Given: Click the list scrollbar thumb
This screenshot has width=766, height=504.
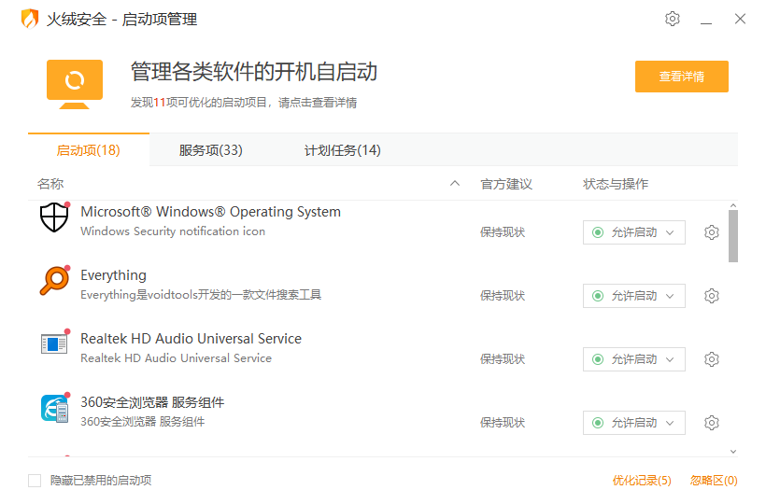Looking at the screenshot, I should [733, 236].
